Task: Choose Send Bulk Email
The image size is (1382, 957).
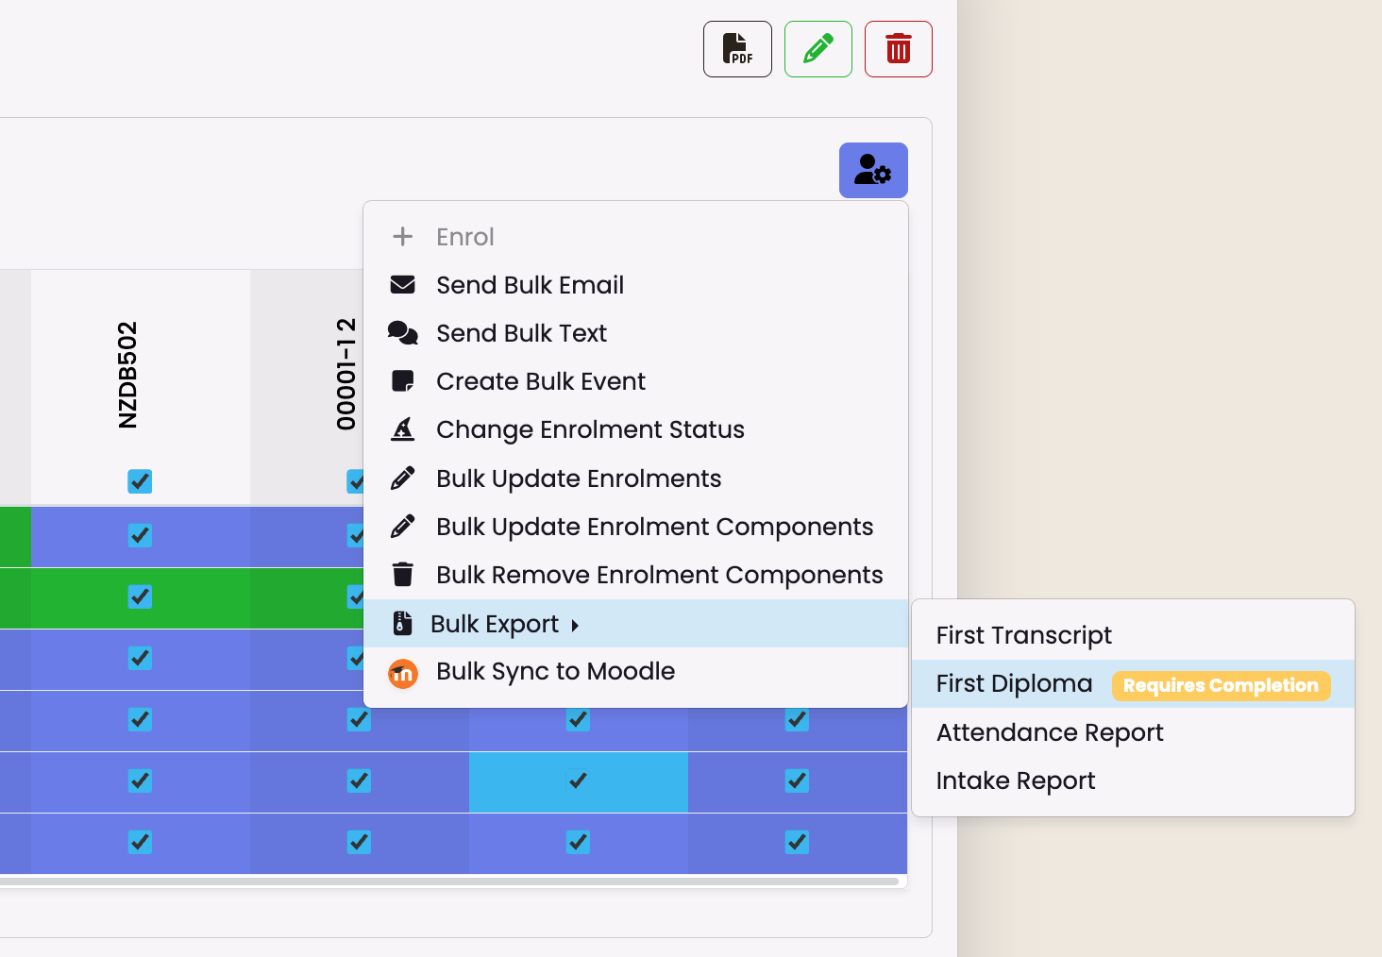Action: 635,284
